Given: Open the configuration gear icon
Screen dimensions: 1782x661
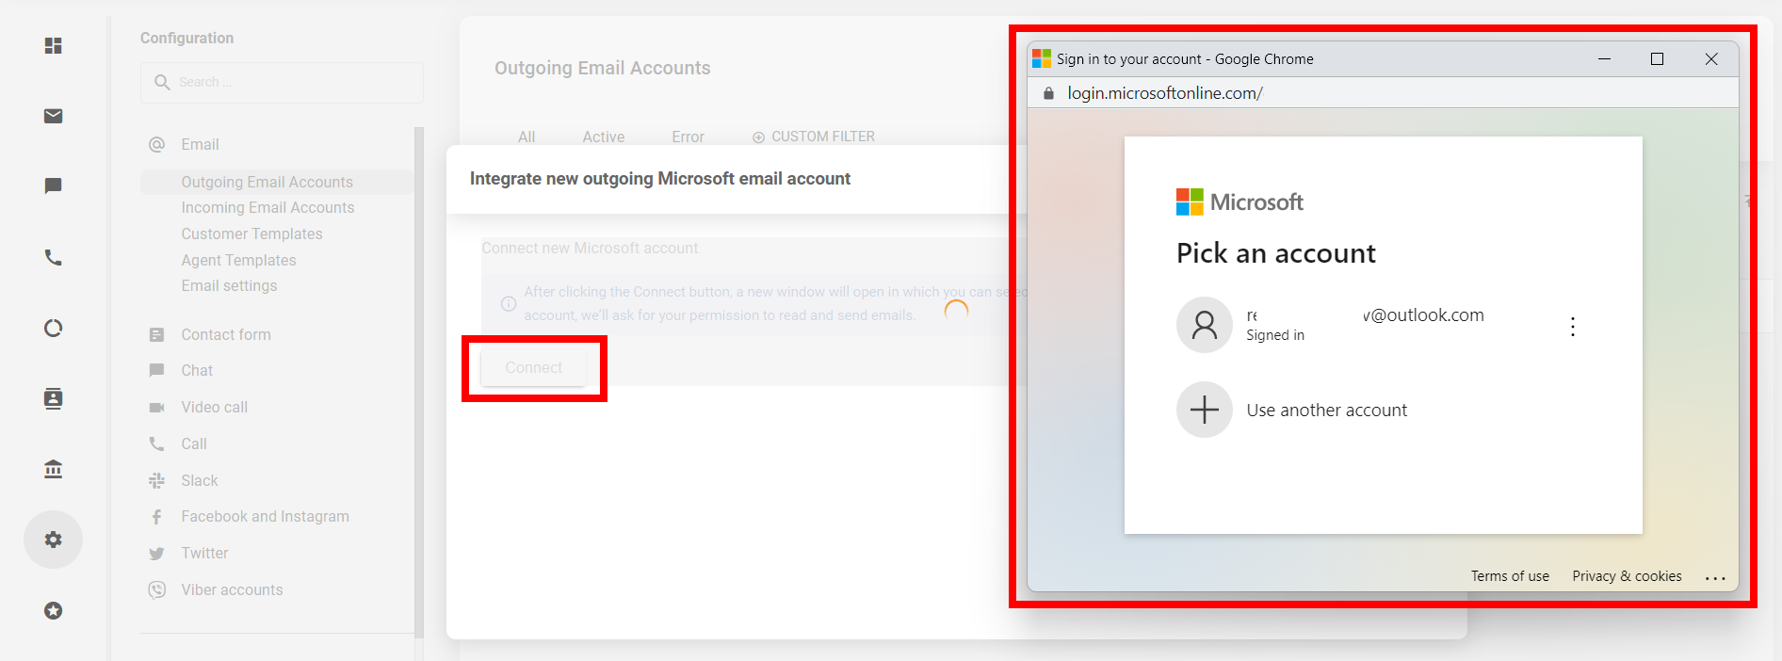Looking at the screenshot, I should 54,540.
